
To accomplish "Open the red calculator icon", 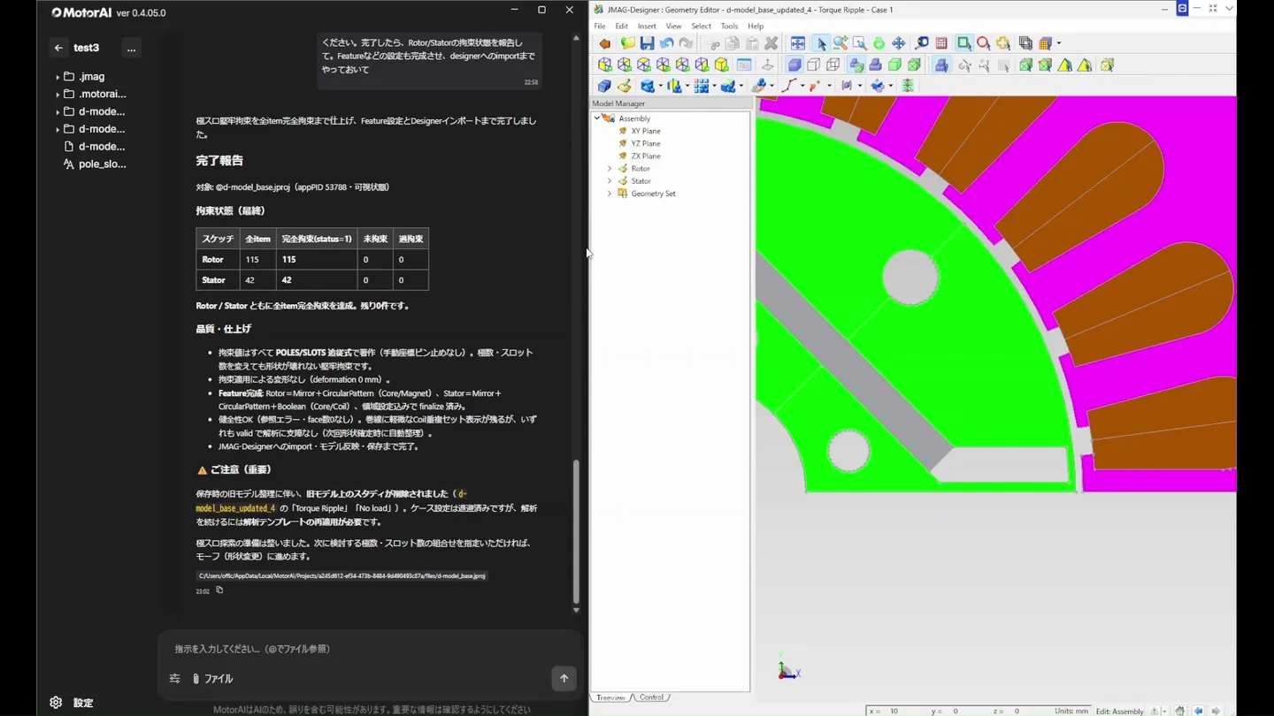I will point(941,43).
